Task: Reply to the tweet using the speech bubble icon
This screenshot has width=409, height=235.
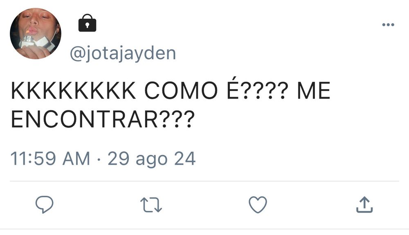Action: (44, 204)
